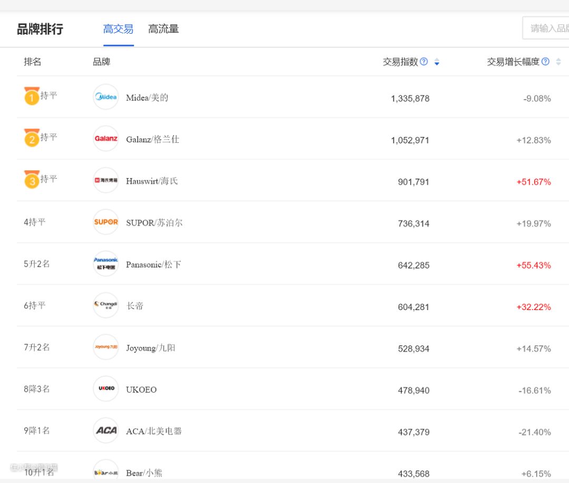Viewport: 569px width, 483px height.
Task: Click the Galanz brand logo icon
Action: (x=106, y=139)
